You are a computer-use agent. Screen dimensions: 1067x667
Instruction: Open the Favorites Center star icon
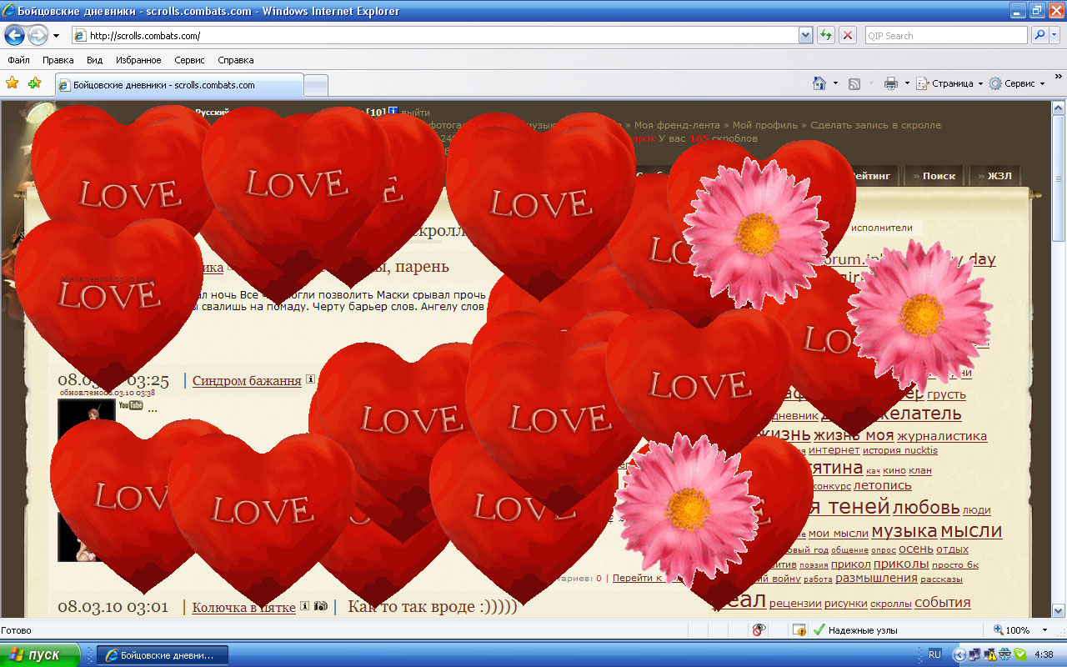13,83
